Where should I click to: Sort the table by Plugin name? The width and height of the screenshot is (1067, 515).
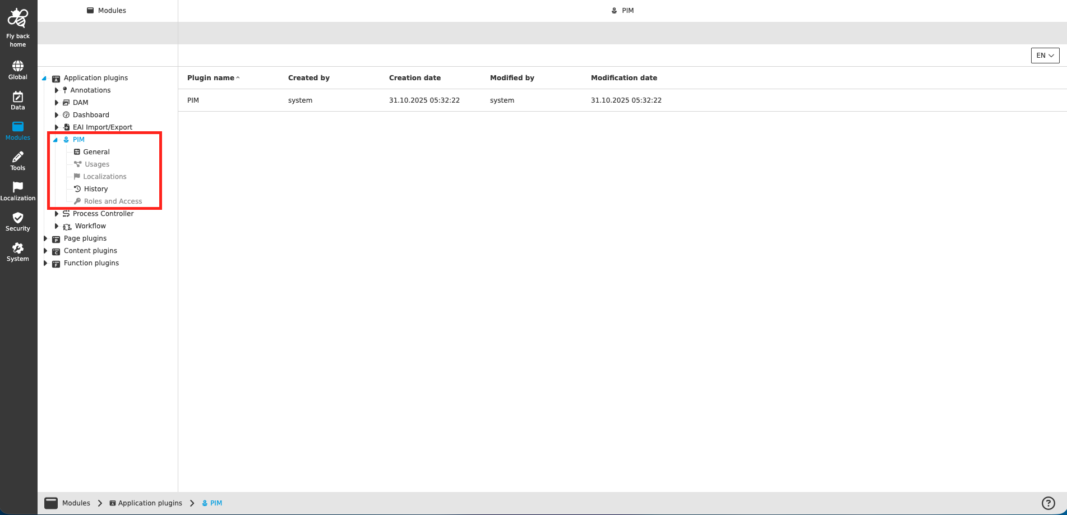[210, 77]
